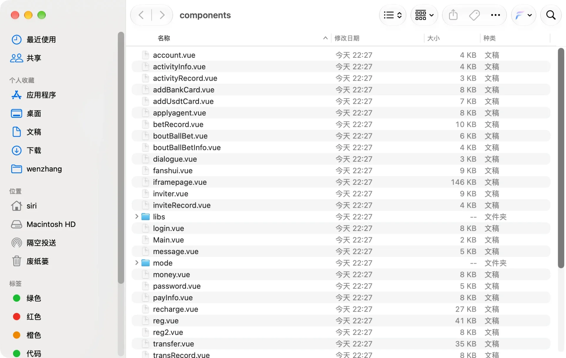Go back with the left arrow
This screenshot has width=566, height=358.
pyautogui.click(x=141, y=15)
